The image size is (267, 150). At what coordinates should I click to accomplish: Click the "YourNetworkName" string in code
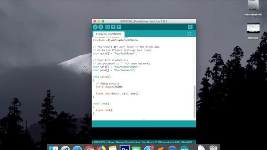pos(126,67)
